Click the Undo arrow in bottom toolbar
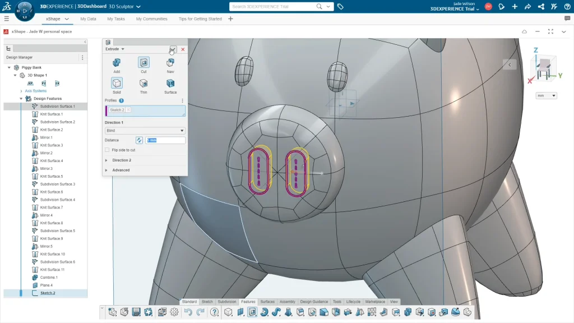This screenshot has width=574, height=323. click(188, 312)
